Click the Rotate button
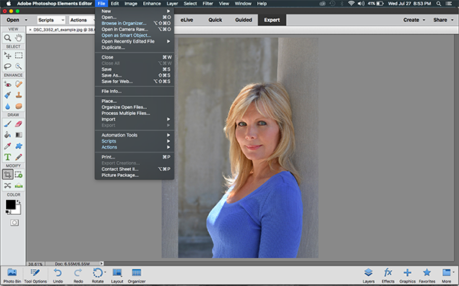Screen dimensions: 459x286 click(x=97, y=275)
